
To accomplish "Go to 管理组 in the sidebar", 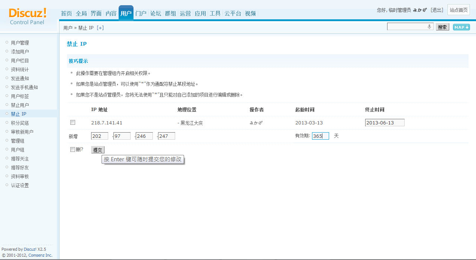I will coord(17,141).
